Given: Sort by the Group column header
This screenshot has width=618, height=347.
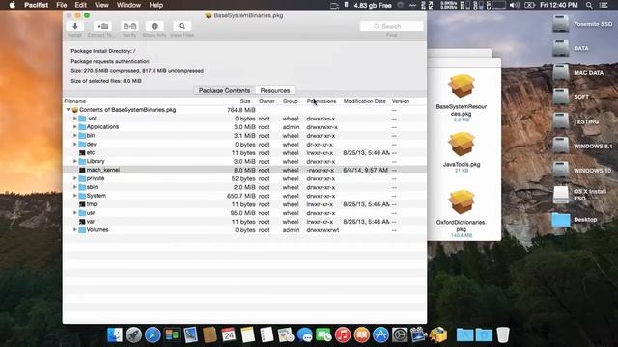Looking at the screenshot, I should [x=291, y=101].
